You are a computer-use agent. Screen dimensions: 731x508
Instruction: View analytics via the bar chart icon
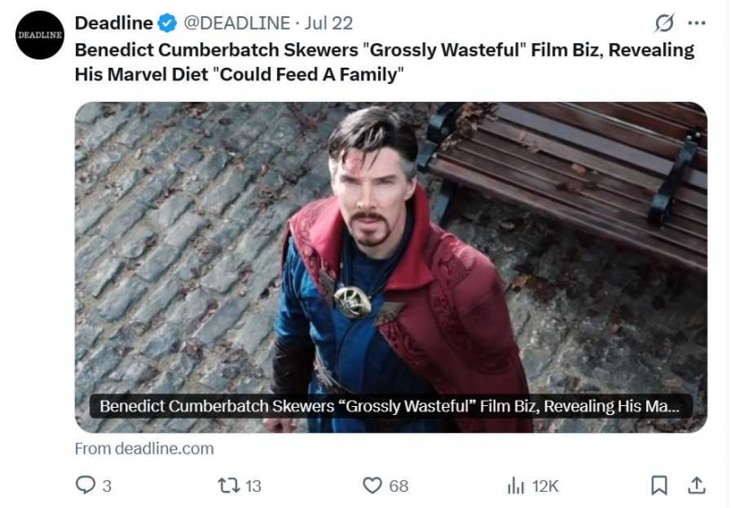tap(516, 485)
